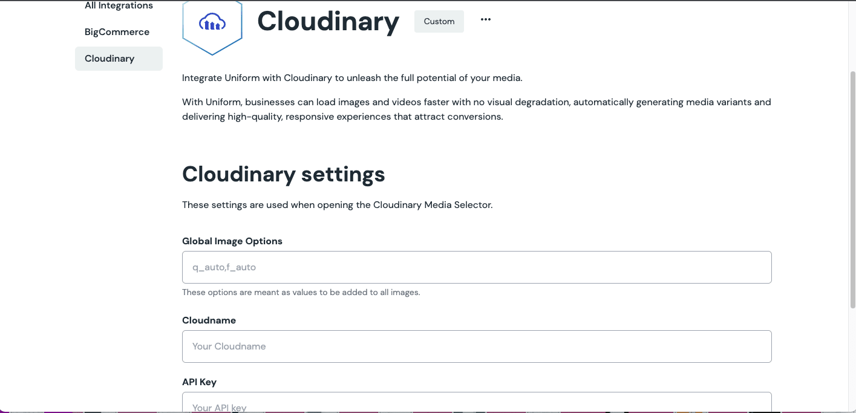Click the Cloudinary settings heading

(x=284, y=174)
